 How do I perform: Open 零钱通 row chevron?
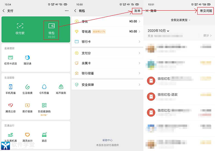[x=139, y=31]
